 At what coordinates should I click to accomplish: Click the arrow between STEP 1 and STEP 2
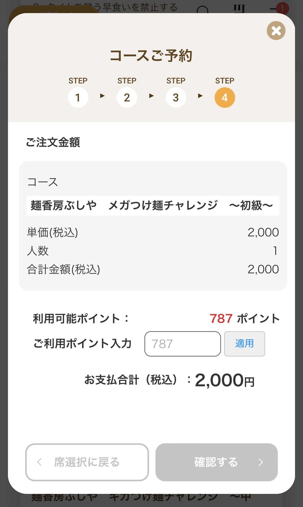(x=102, y=96)
